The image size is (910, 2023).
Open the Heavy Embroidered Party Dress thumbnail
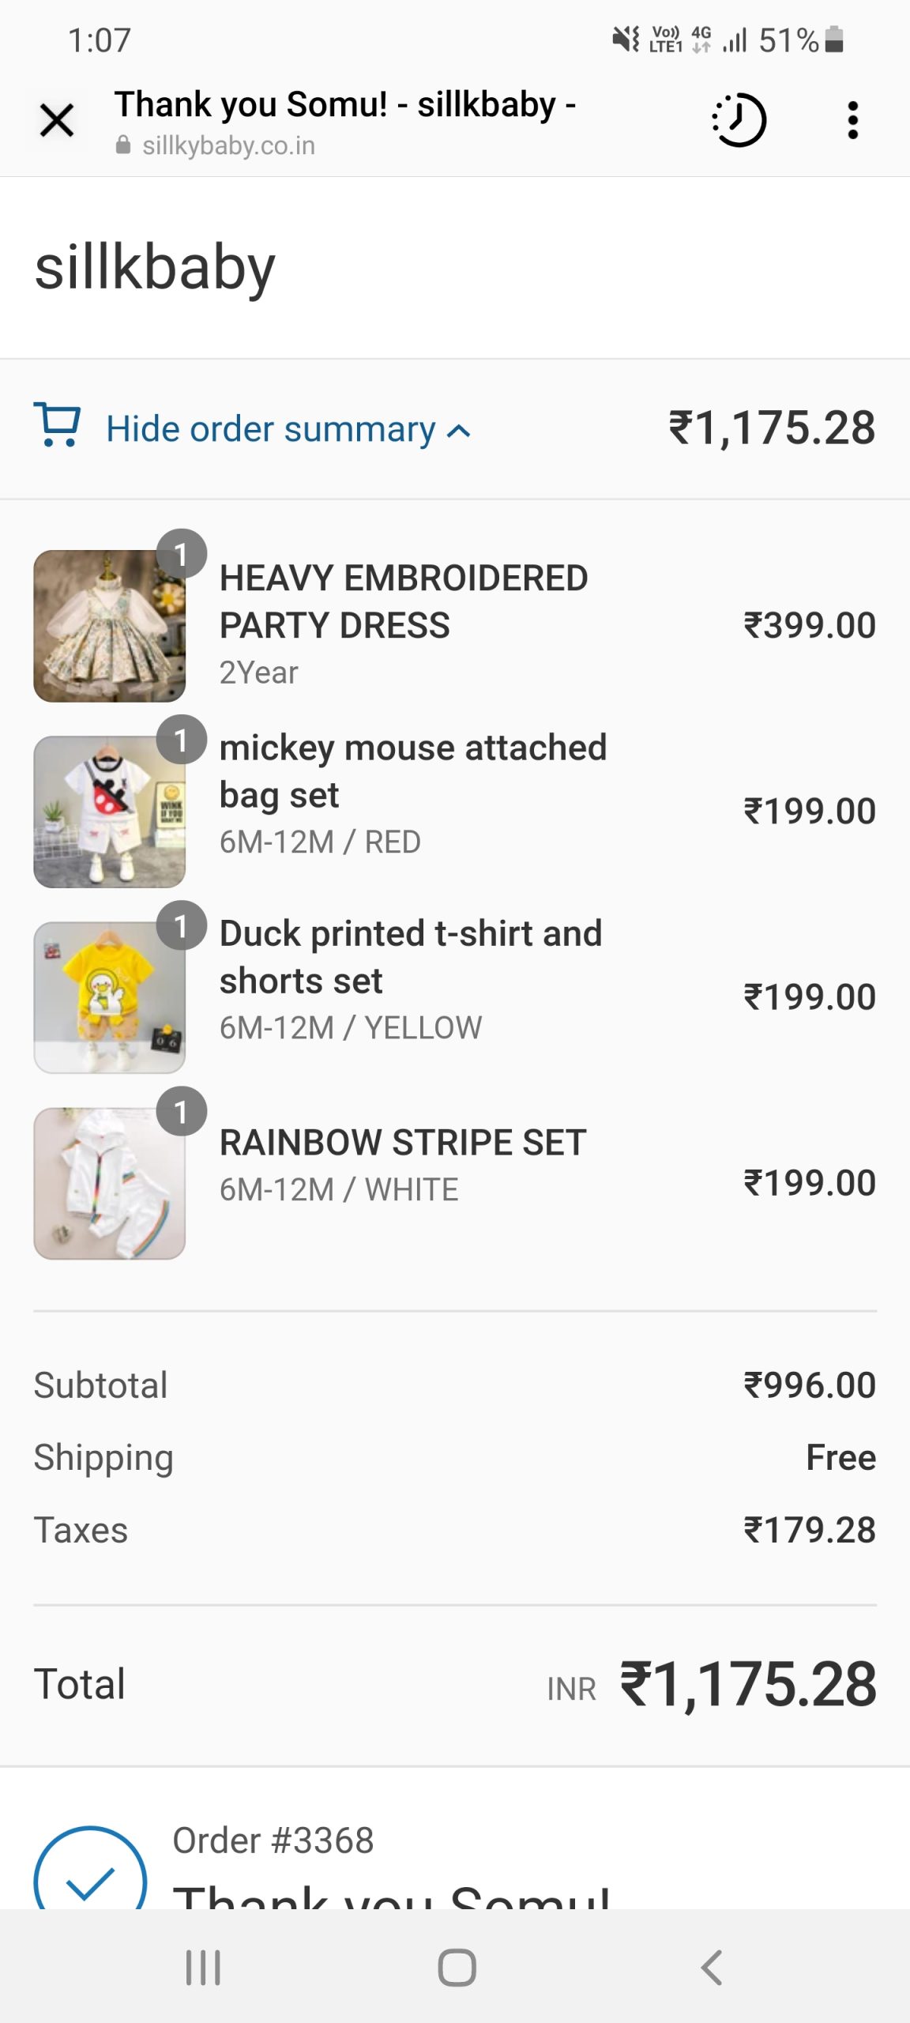pos(109,626)
